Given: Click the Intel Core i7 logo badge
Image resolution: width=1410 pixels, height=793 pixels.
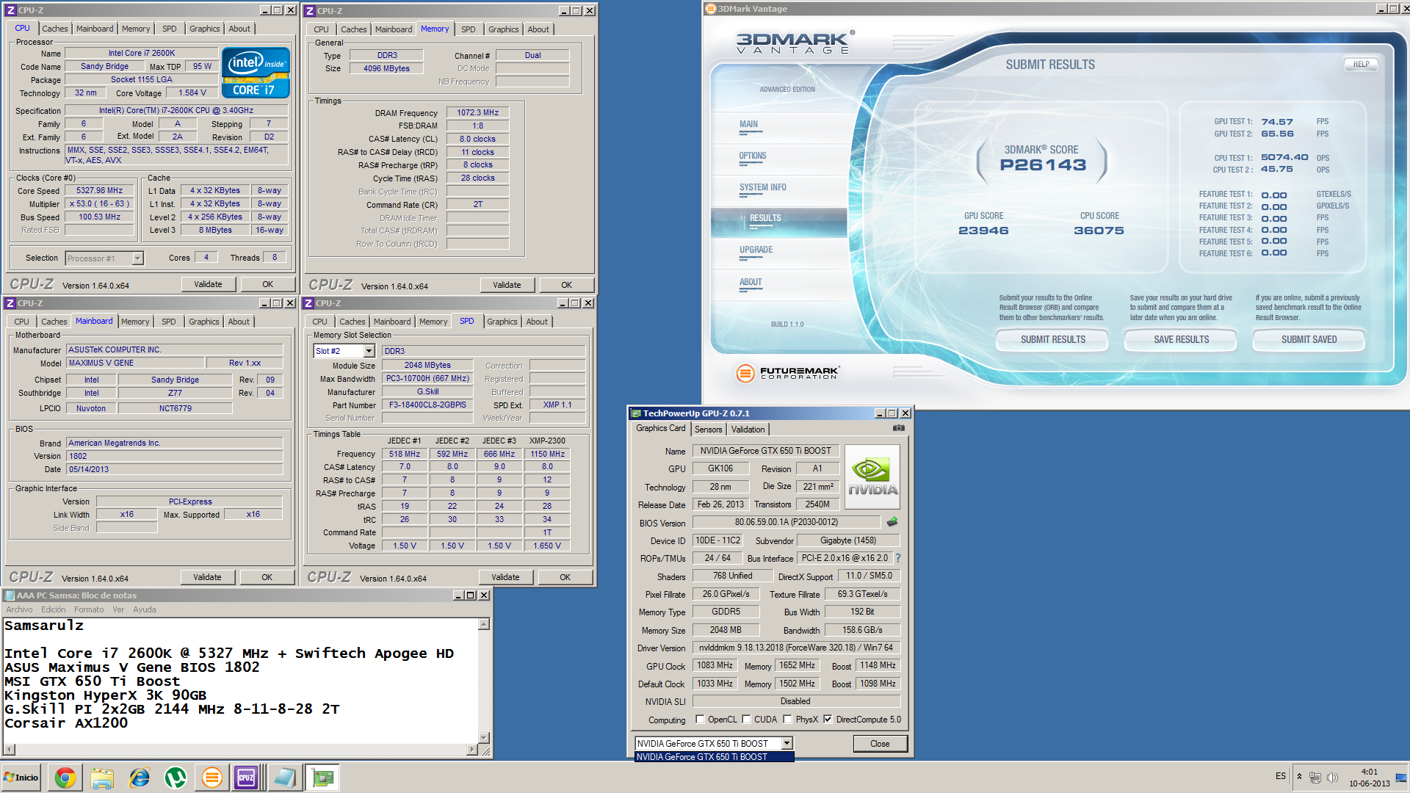Looking at the screenshot, I should pyautogui.click(x=256, y=72).
